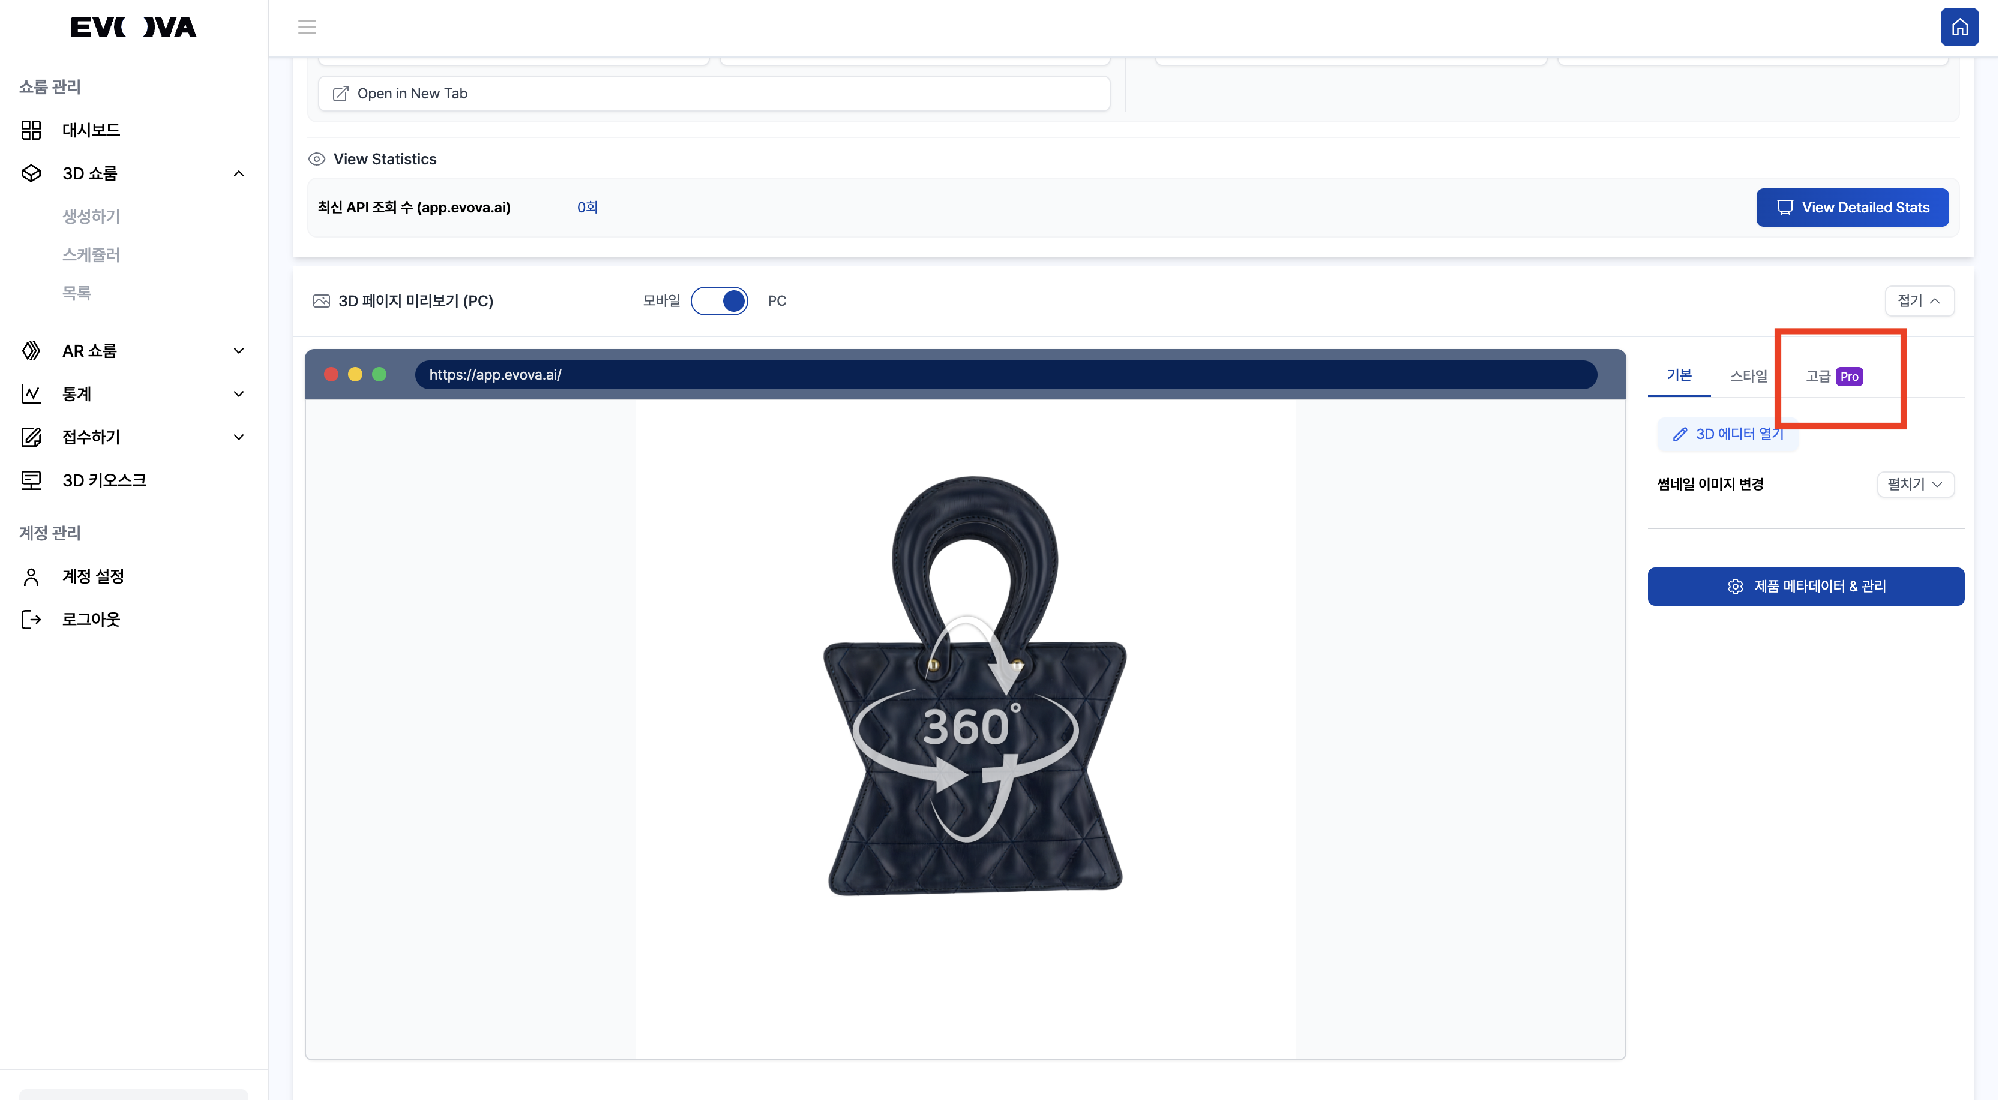Click the green traffic light in preview window

pyautogui.click(x=380, y=374)
